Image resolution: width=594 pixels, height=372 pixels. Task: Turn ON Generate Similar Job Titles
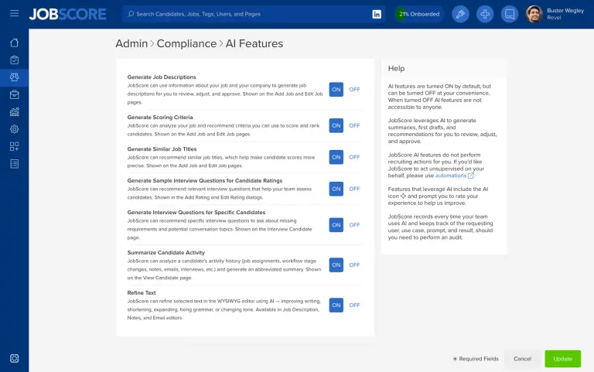click(336, 157)
